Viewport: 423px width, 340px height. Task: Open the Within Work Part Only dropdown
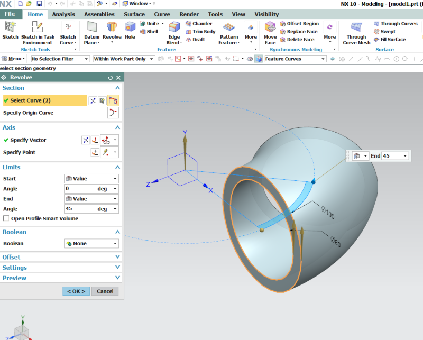124,59
